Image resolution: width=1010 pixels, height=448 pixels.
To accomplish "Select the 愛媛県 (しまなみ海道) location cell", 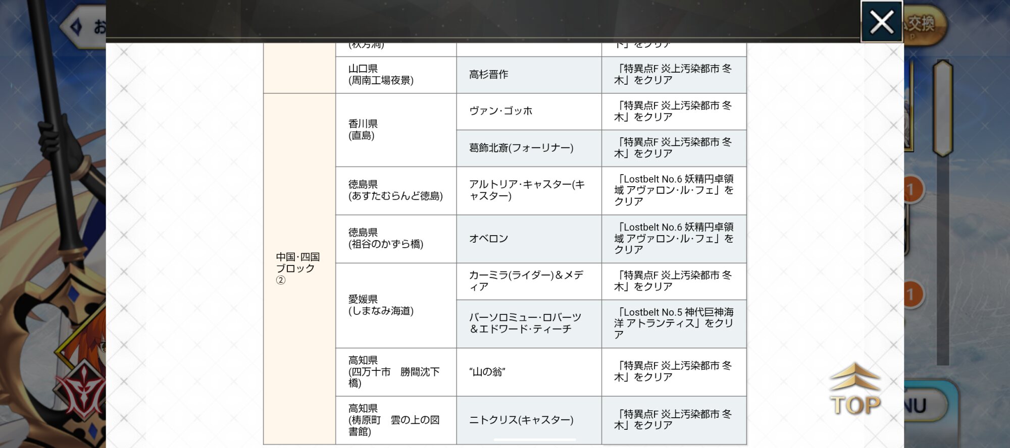I will pos(396,305).
